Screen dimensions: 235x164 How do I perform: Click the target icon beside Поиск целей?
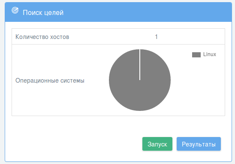tap(15, 10)
